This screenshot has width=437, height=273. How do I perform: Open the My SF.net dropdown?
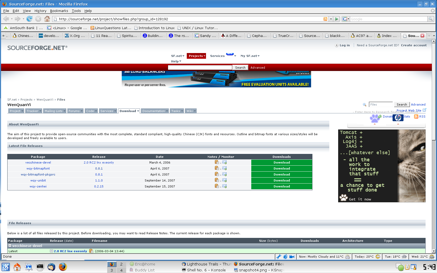click(x=250, y=56)
